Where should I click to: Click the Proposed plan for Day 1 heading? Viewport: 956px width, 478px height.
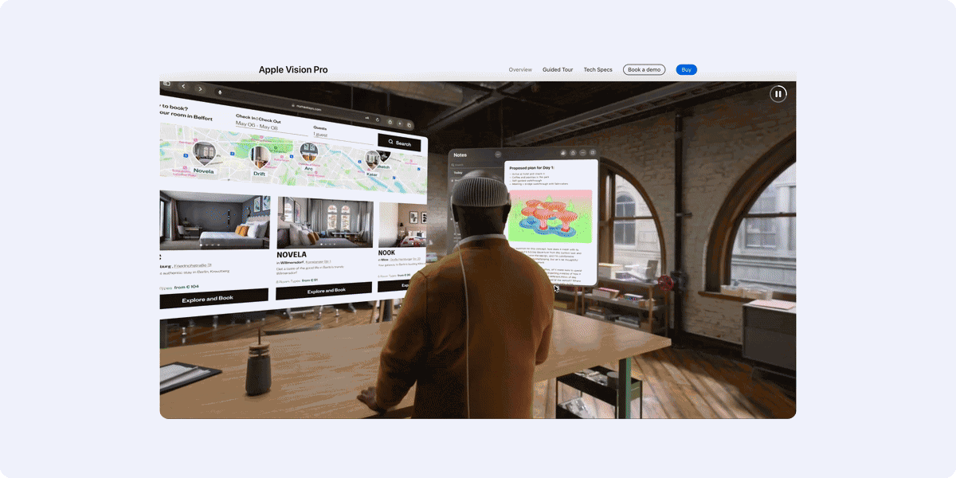[x=531, y=168]
